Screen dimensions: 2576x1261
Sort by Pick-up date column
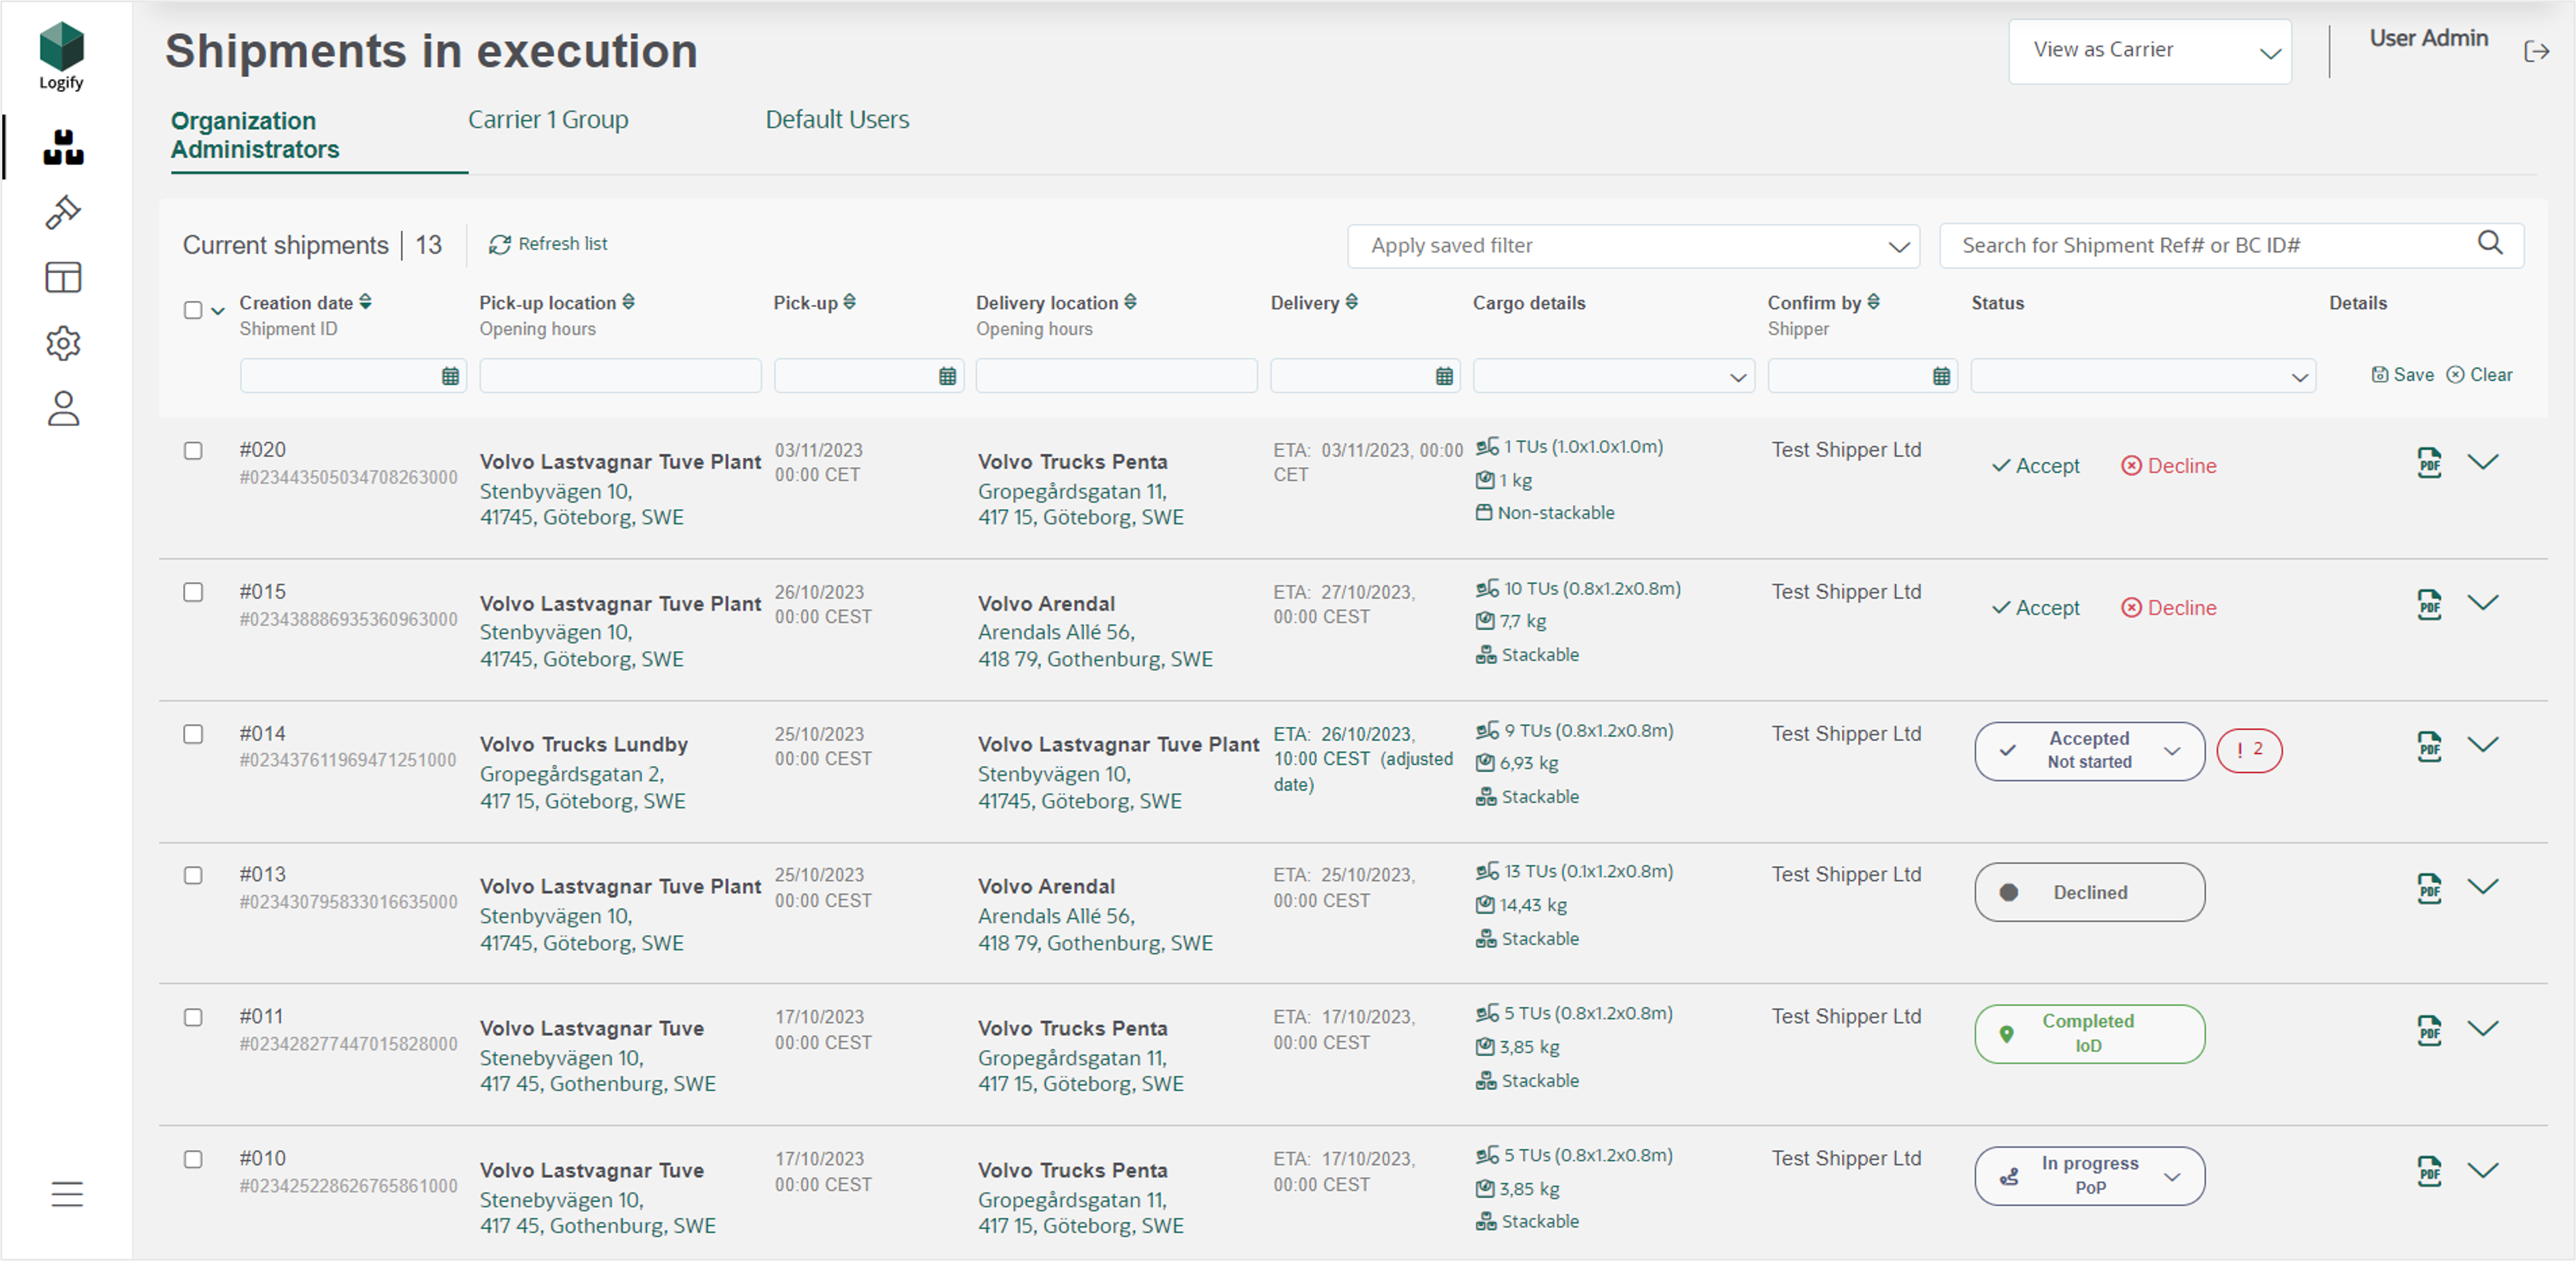tap(850, 301)
